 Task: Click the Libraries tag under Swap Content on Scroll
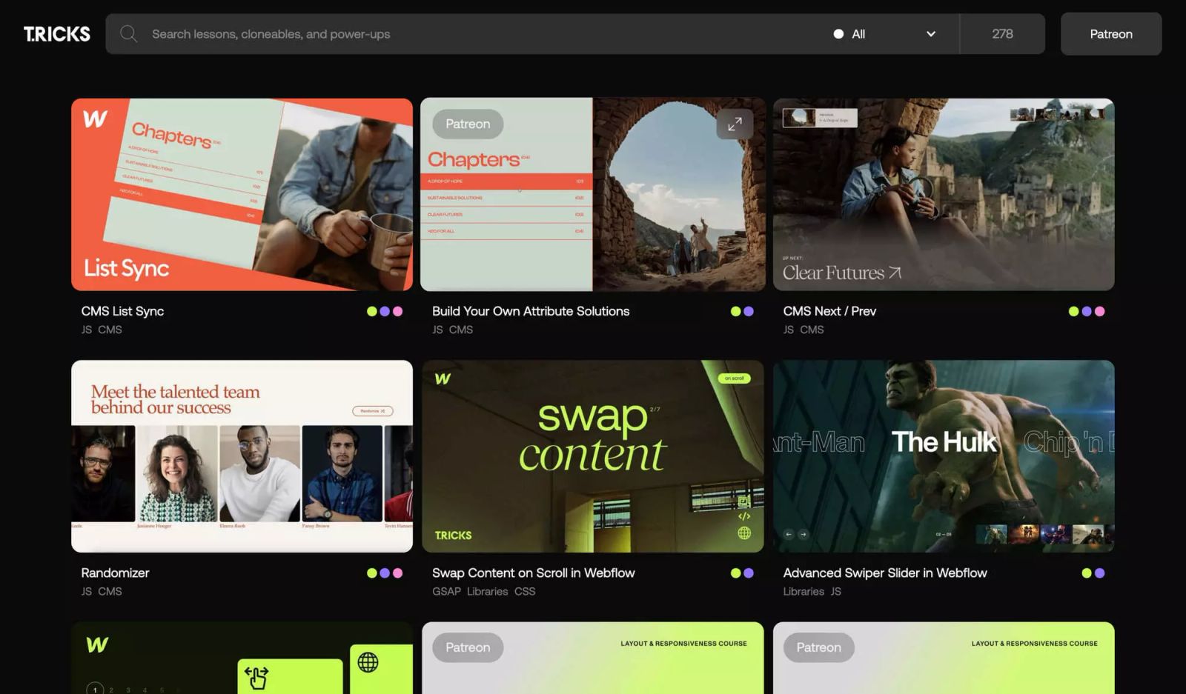[487, 591]
